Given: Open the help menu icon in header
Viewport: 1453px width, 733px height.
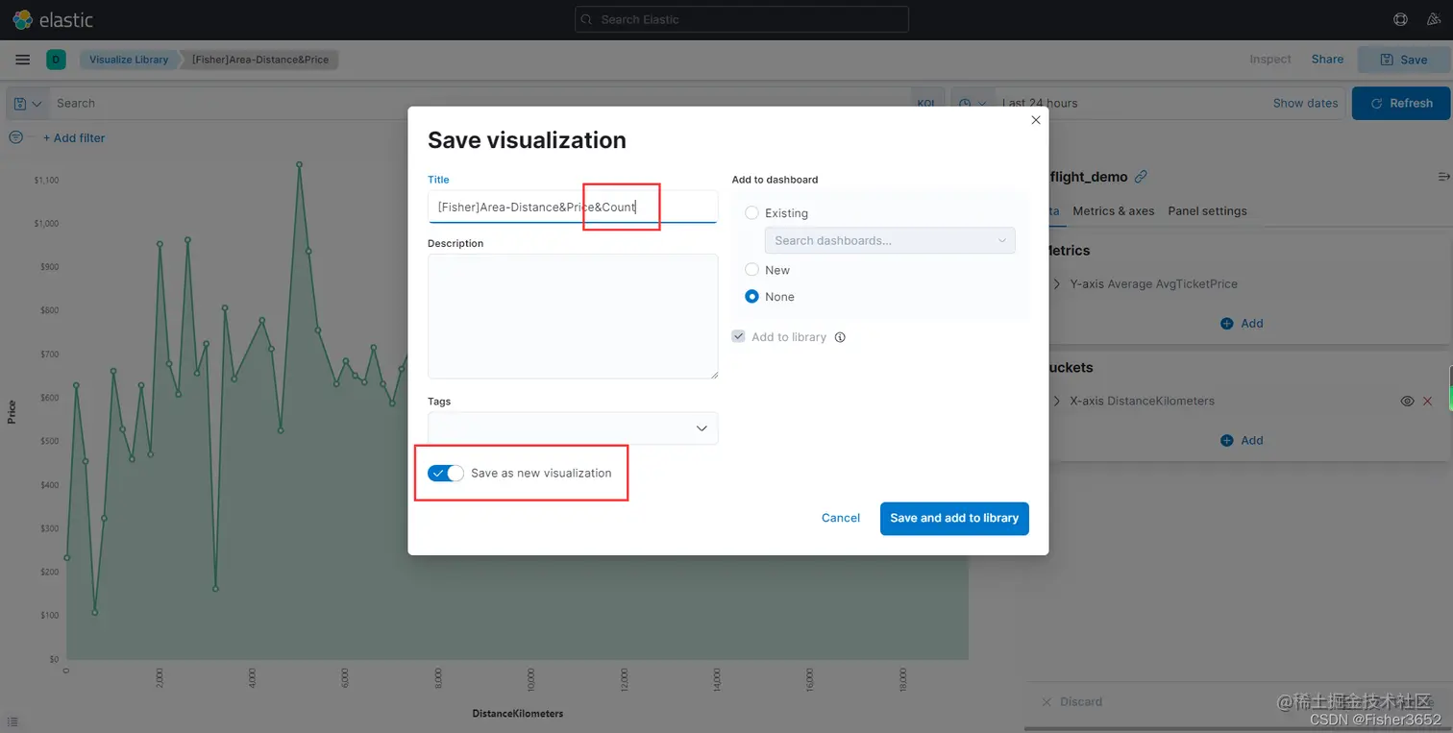Looking at the screenshot, I should click(x=1401, y=19).
